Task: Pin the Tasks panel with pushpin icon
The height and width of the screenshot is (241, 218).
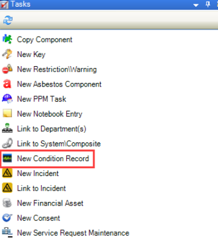Action: [208, 4]
